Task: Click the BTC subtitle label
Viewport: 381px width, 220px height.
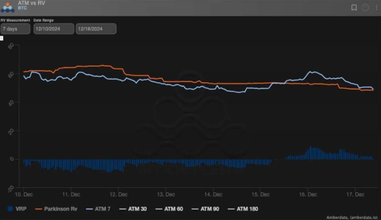Action: click(22, 8)
